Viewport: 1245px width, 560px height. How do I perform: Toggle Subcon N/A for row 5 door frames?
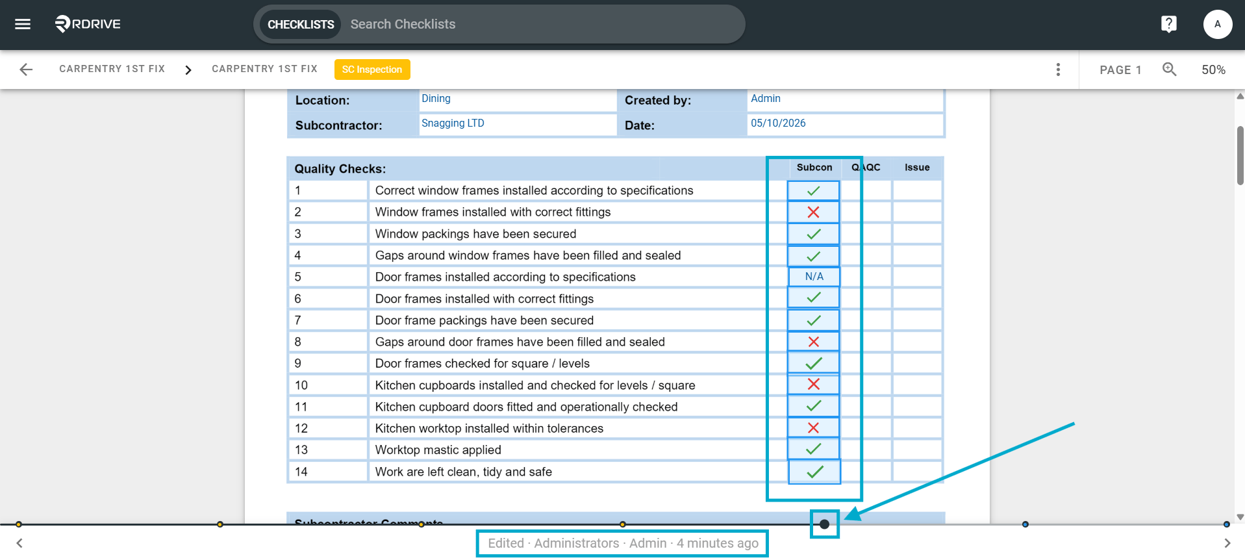pyautogui.click(x=814, y=277)
